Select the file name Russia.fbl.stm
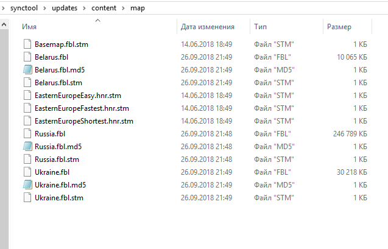The height and width of the screenshot is (249, 388). pyautogui.click(x=57, y=160)
